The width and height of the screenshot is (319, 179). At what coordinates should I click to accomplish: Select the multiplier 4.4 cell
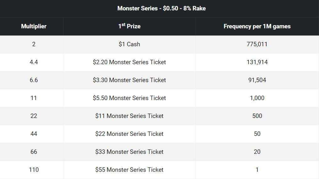click(34, 62)
